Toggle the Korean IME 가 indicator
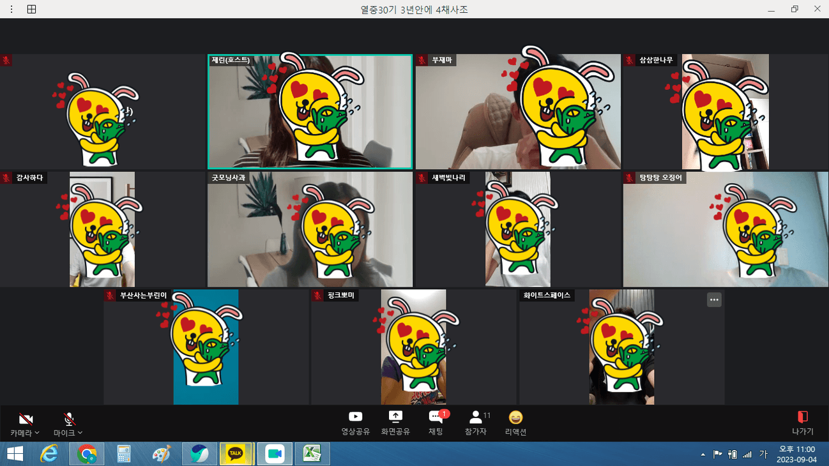Viewport: 829px width, 466px height. pos(763,455)
